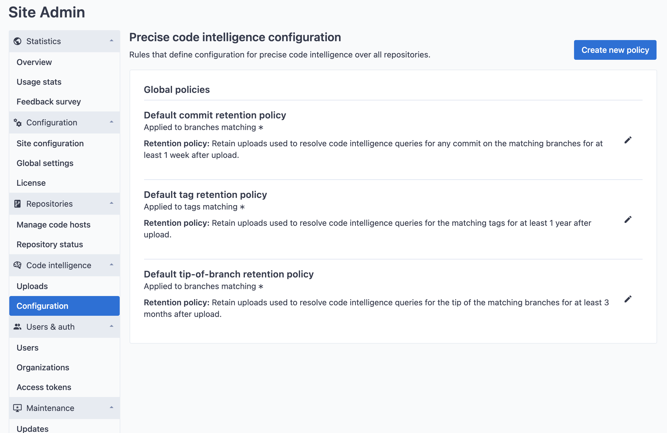This screenshot has width=667, height=433.
Task: Edit the Default tag retention policy
Action: click(628, 220)
